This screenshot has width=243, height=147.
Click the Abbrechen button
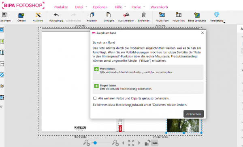pos(194,114)
